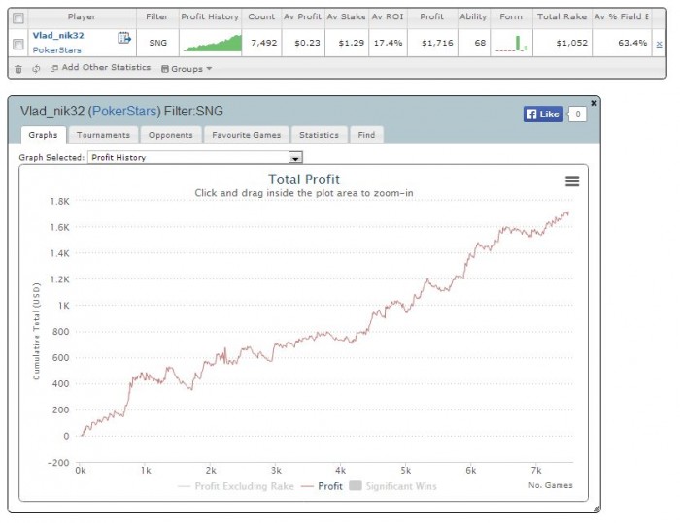Open PokerStars link in panel title

click(x=124, y=112)
